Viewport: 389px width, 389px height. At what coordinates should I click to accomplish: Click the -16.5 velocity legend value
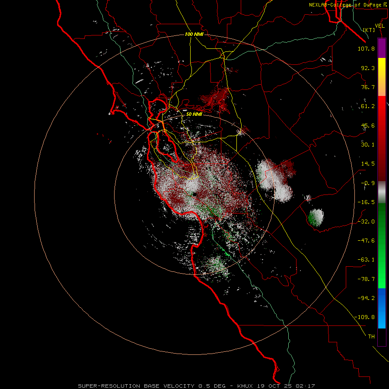tap(366, 202)
